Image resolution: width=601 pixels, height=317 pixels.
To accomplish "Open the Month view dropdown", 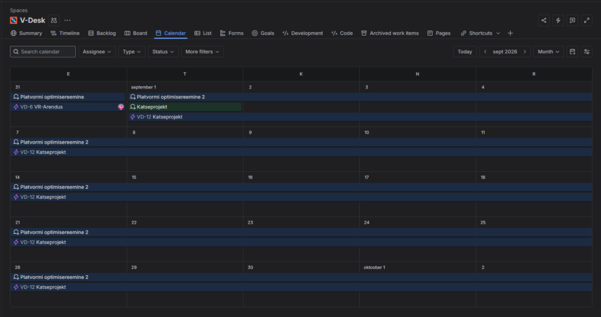I will pyautogui.click(x=548, y=52).
